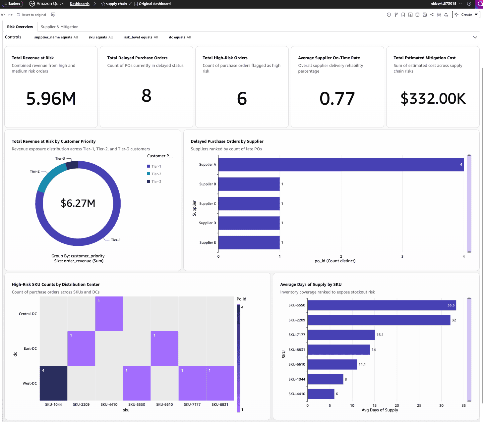The height and width of the screenshot is (422, 483).
Task: Share the dashboard
Action: [x=432, y=15]
